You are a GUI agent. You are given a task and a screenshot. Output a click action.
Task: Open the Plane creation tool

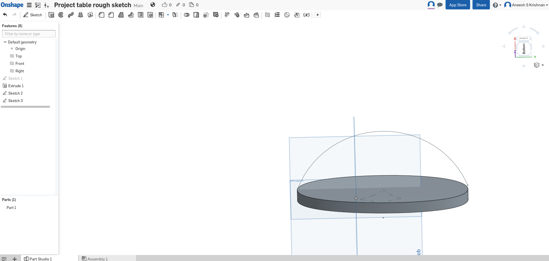[x=267, y=15]
